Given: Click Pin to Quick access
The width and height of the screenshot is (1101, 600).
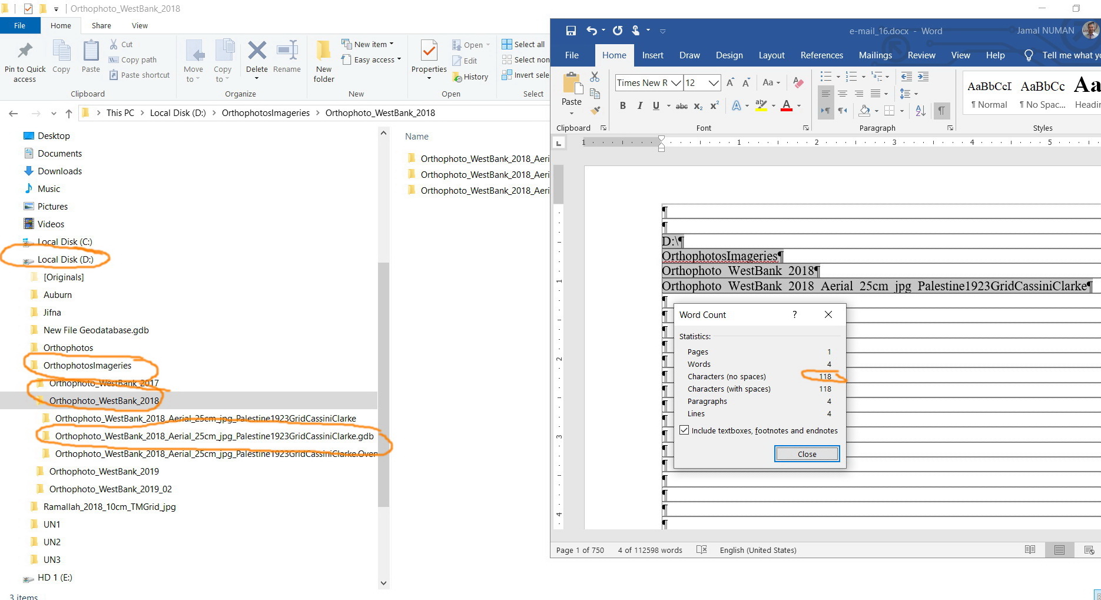Looking at the screenshot, I should point(25,62).
